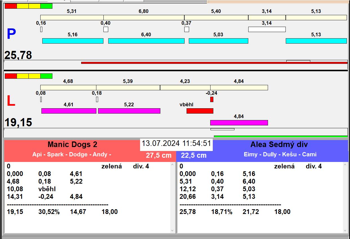
Task: Click the Manic Dogs 2 team header
Action: click(72, 145)
